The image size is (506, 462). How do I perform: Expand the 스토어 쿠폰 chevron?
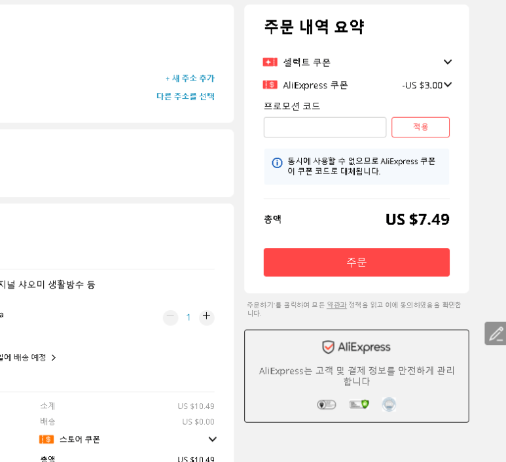click(x=212, y=439)
